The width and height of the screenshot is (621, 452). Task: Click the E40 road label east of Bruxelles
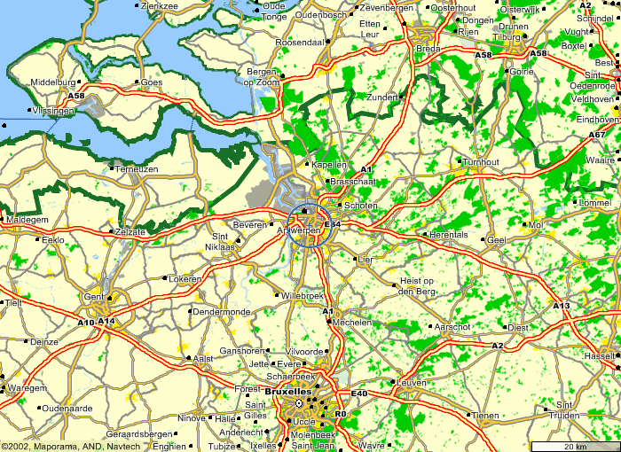click(x=358, y=394)
